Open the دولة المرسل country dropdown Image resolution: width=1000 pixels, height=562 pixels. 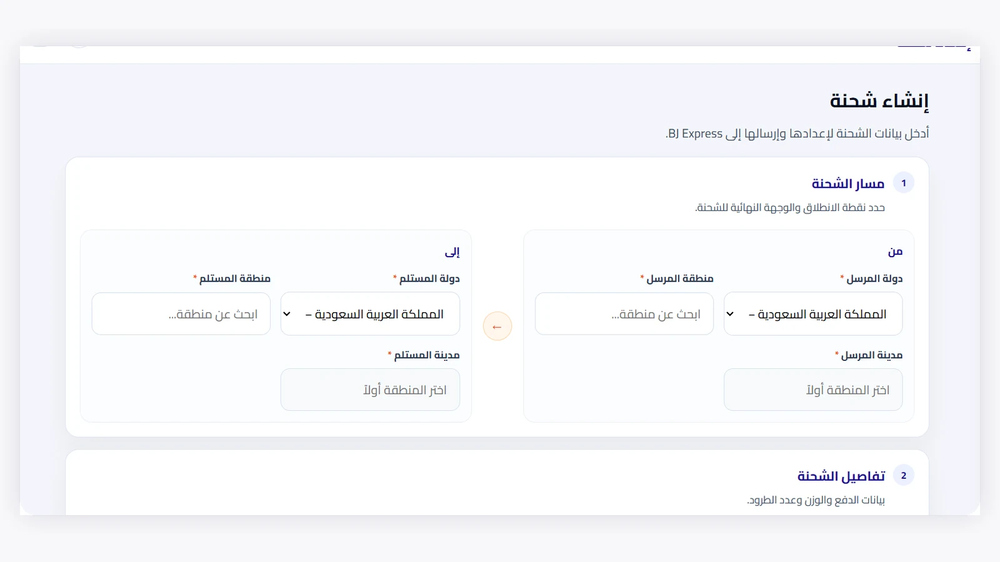(x=813, y=314)
